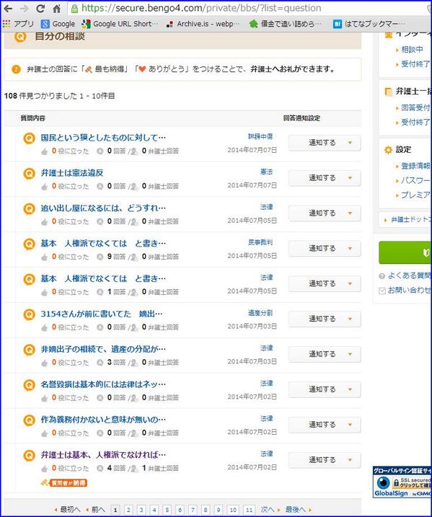This screenshot has width=432, height=517.
Task: Jump to page 8 in pagination
Action: 206,510
